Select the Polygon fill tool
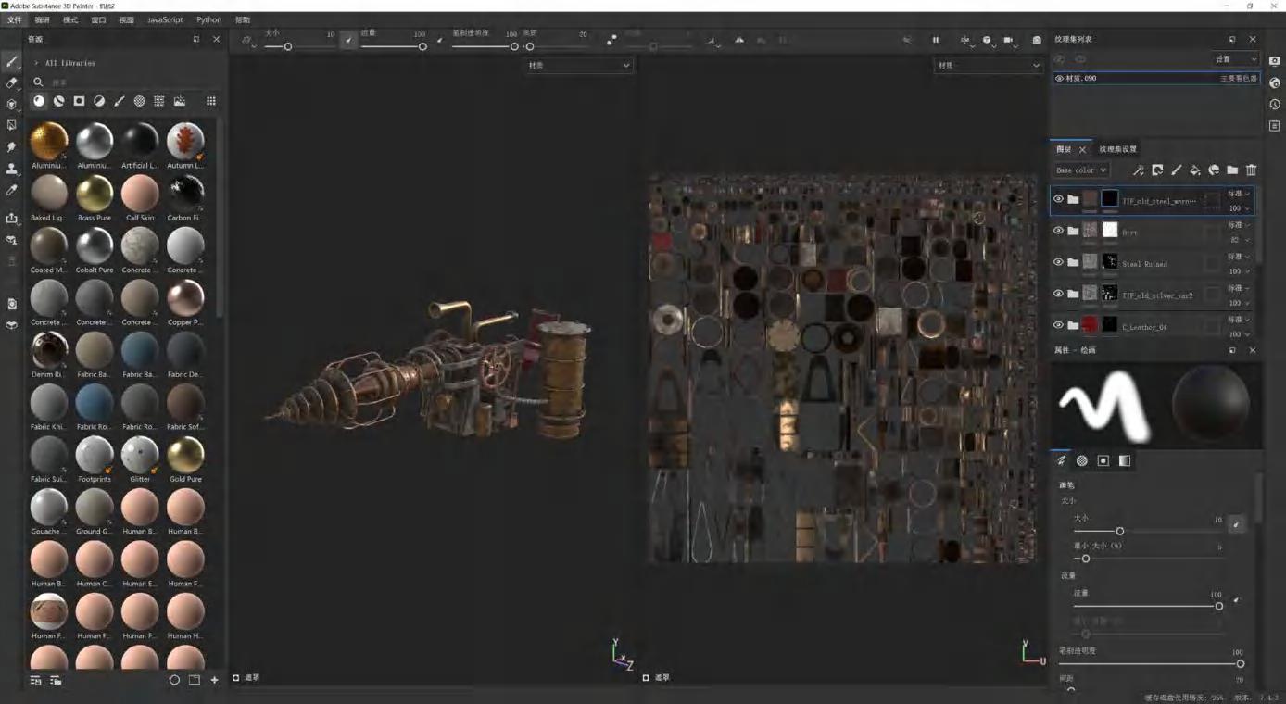The image size is (1286, 704). 12,125
